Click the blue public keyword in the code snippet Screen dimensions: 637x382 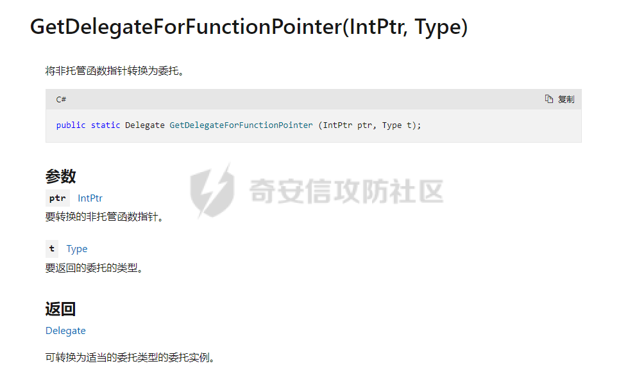tap(71, 125)
